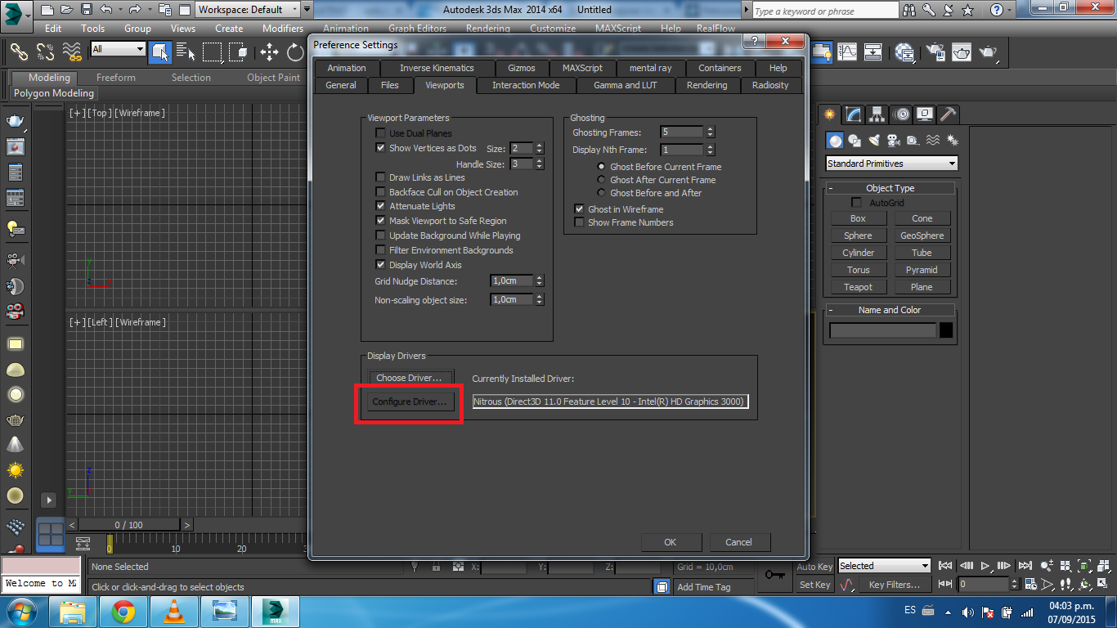1117x628 pixels.
Task: Open the Rendered Frame Window icon
Action: coord(962,52)
